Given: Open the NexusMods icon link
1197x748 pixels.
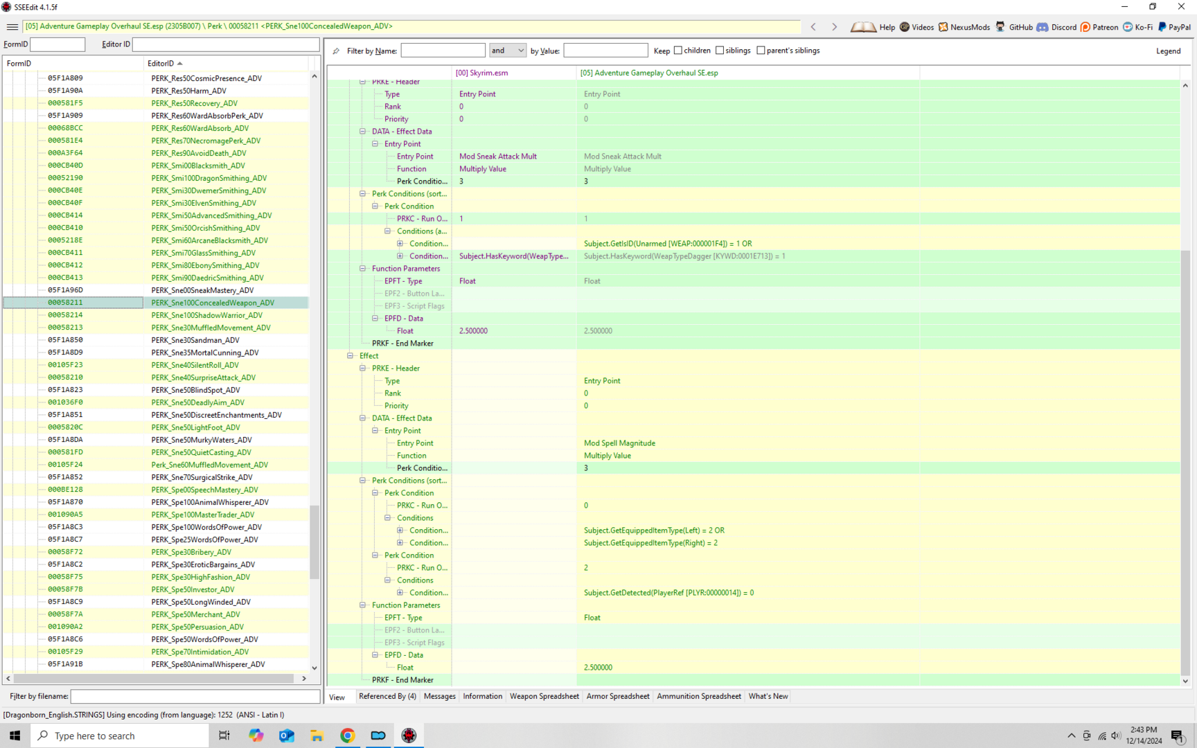Looking at the screenshot, I should point(943,27).
